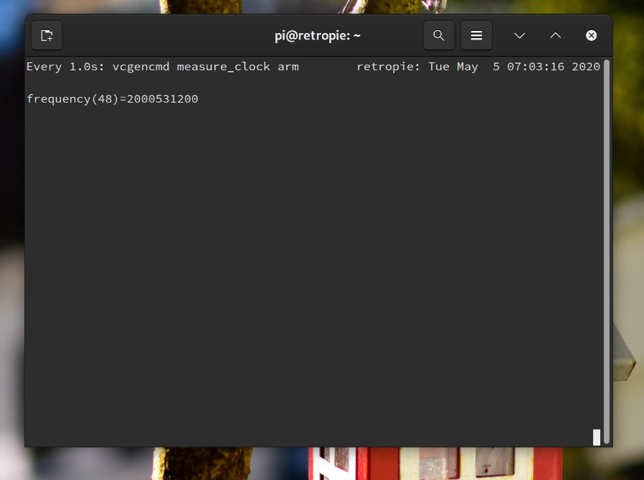Click the down chevron in the header bar
Screen dimensions: 644x480
pyautogui.click(x=519, y=35)
